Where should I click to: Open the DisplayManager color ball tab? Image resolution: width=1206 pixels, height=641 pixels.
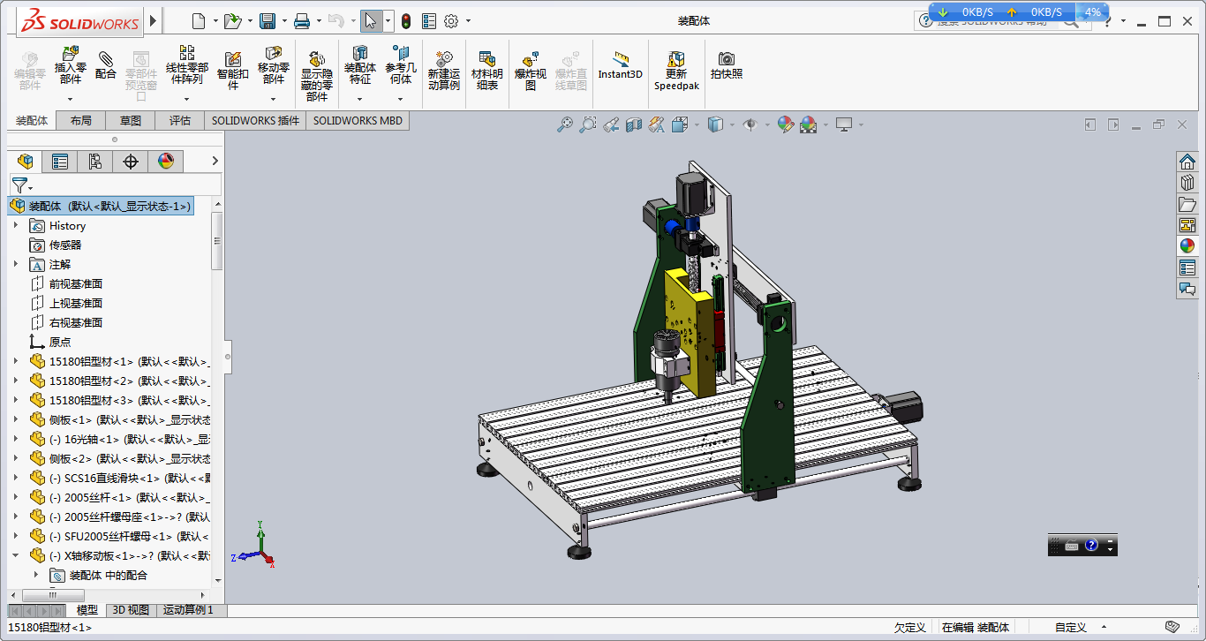(x=166, y=161)
